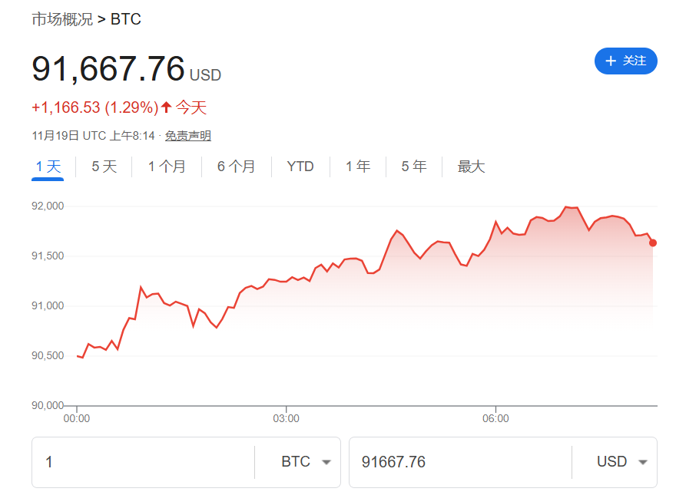Click the red up-arrow gain indicator

click(x=166, y=107)
